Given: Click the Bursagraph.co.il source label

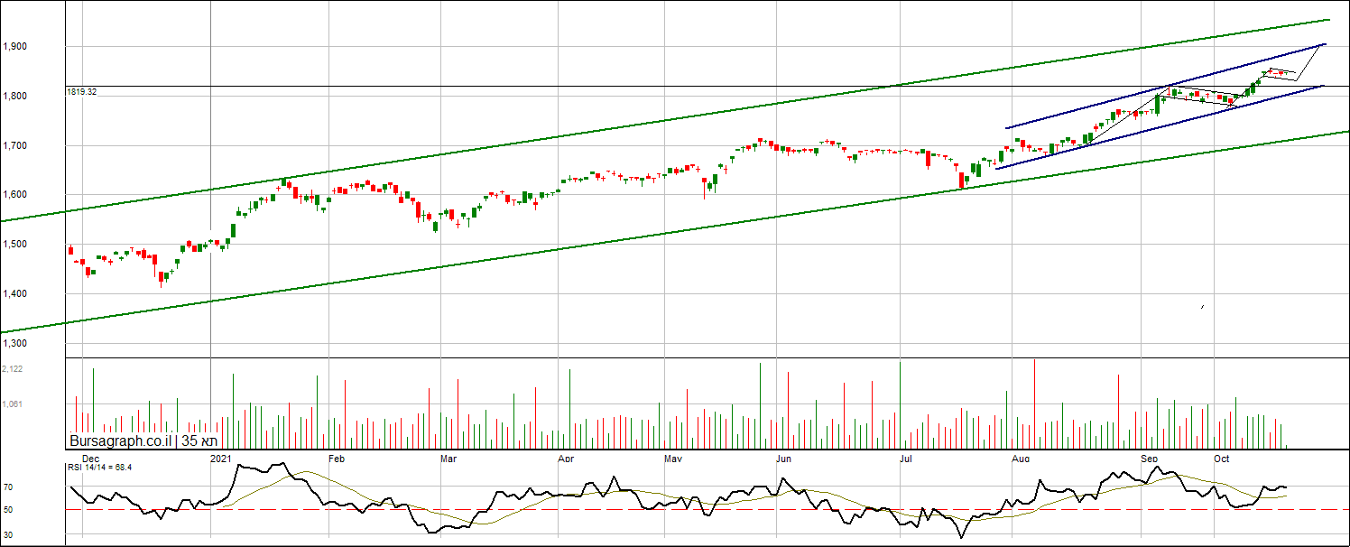Looking at the screenshot, I should 121,441.
